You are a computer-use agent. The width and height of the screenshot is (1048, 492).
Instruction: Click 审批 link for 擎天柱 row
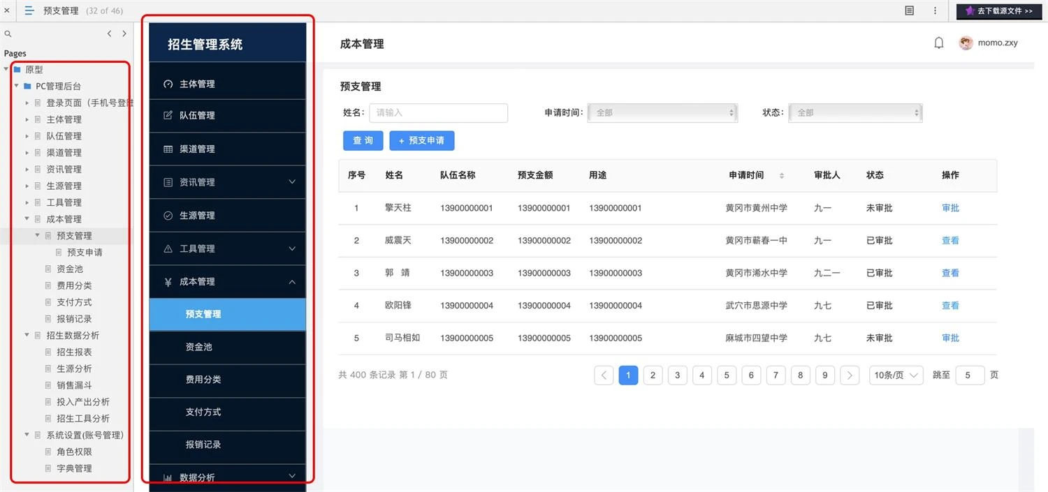coord(950,208)
